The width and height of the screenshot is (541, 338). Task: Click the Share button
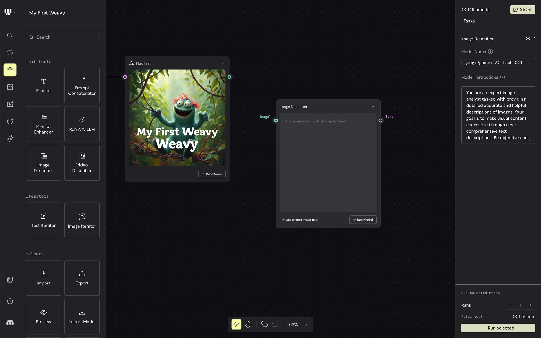522,10
